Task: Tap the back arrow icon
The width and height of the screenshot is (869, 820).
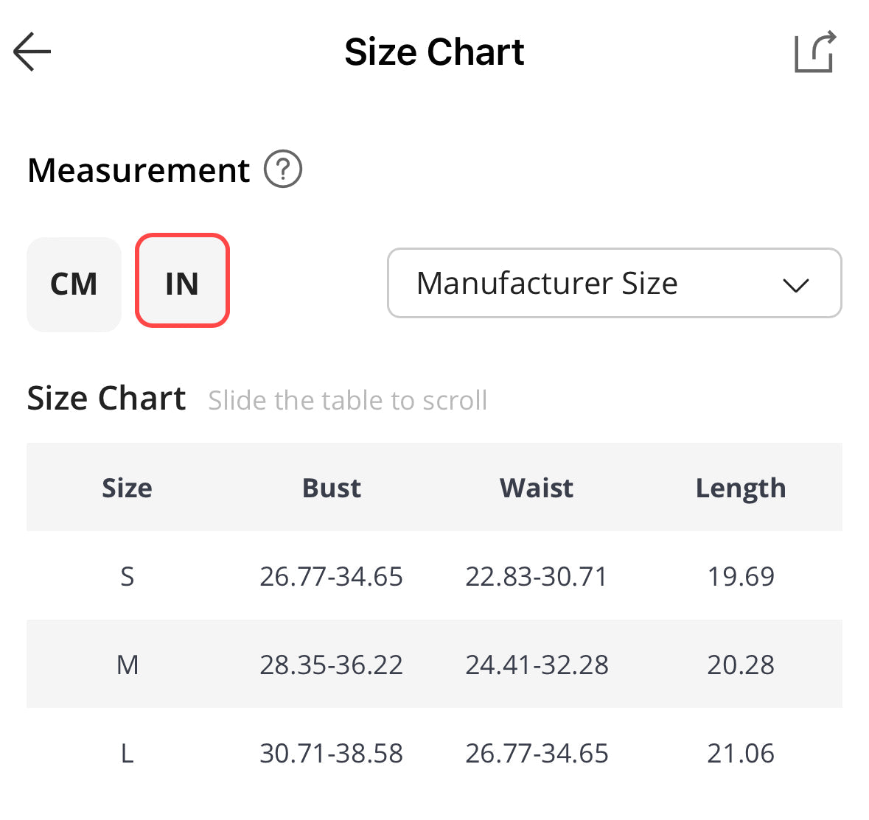Action: pyautogui.click(x=32, y=52)
